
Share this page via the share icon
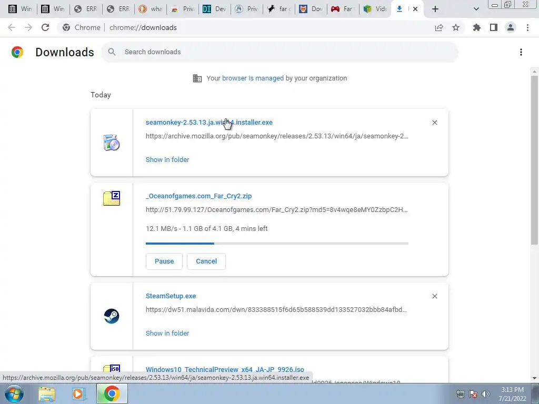[439, 27]
